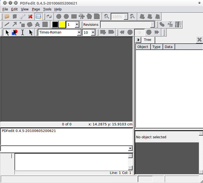The width and height of the screenshot is (203, 183).
Task: Click the grey text-style icon right of Revisions
Action: coord(170,24)
